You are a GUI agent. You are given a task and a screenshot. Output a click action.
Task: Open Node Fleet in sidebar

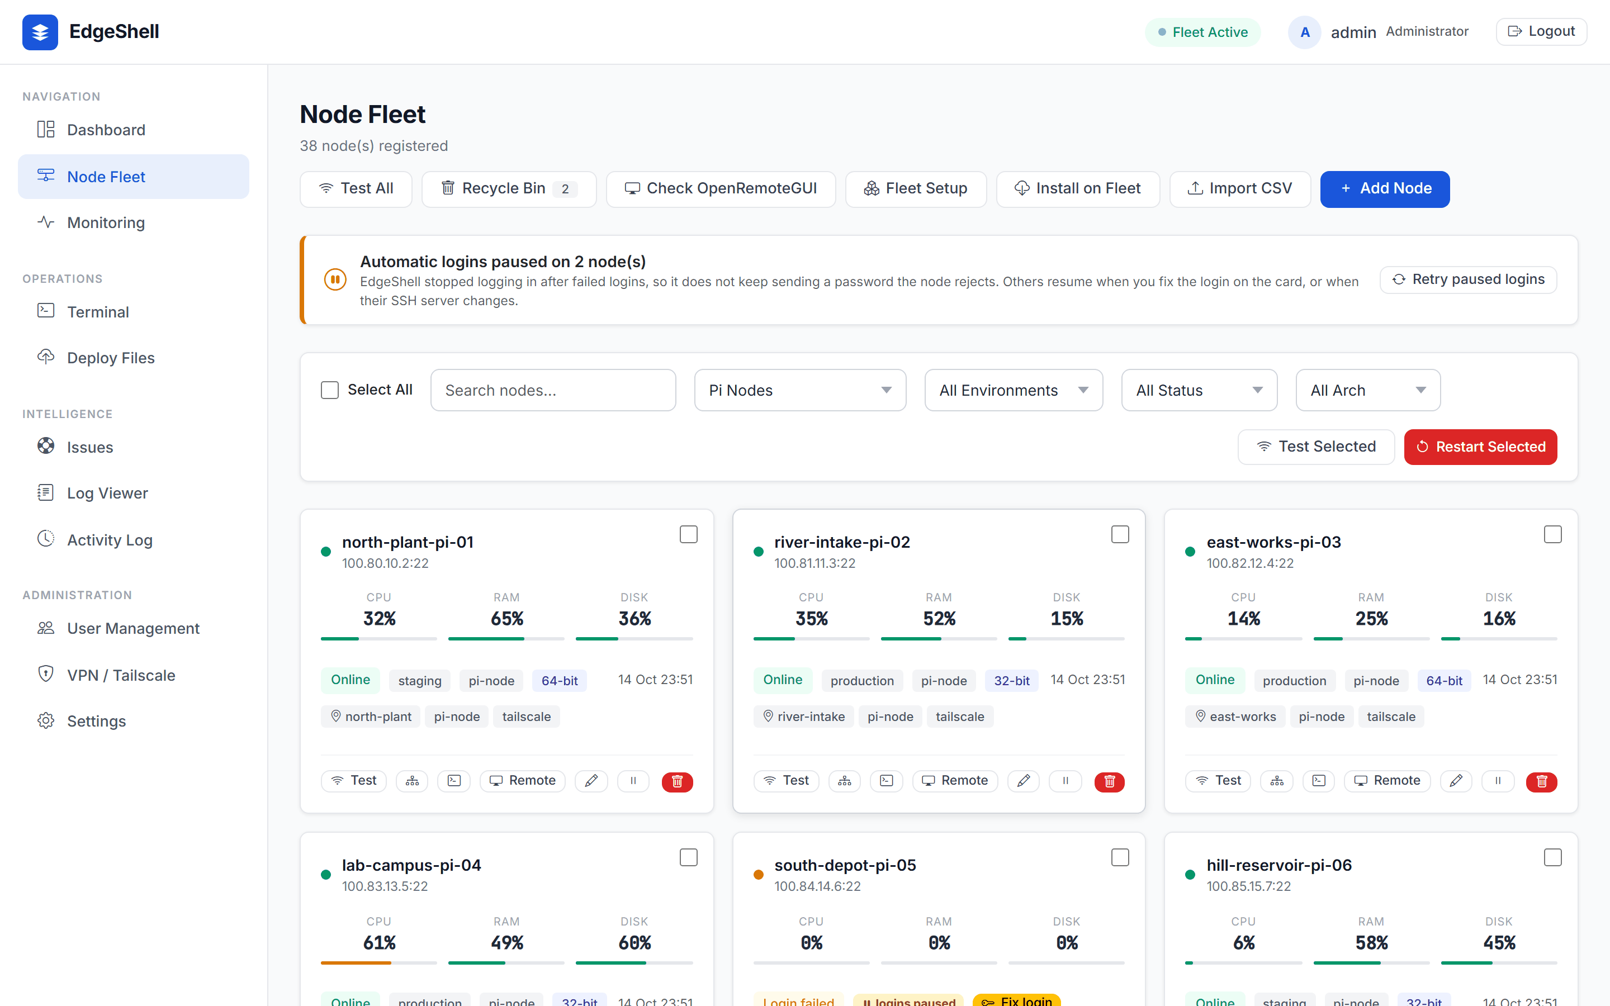(x=133, y=176)
